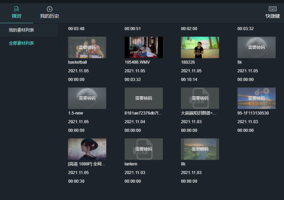This screenshot has height=200, width=284.
Task: Select the 大前端知识图谱 file thumbnail
Action: 200,98
